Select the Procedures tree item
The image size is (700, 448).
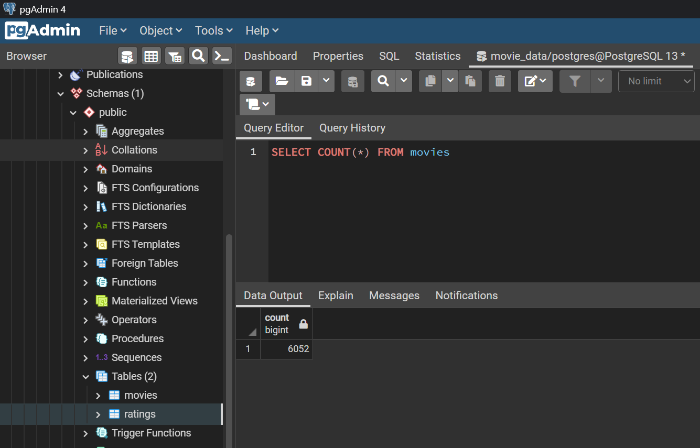click(x=137, y=338)
